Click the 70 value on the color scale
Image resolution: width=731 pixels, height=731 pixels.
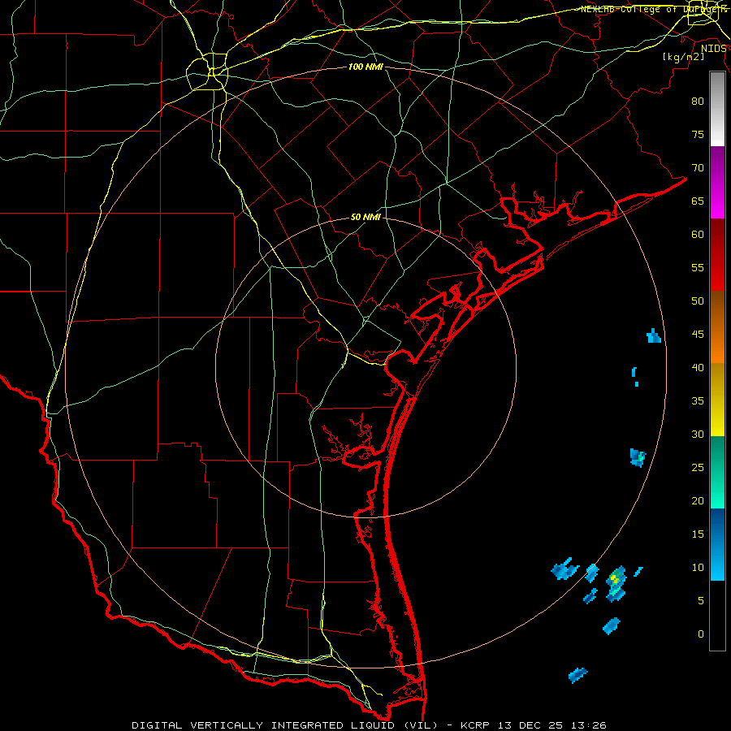[x=698, y=168]
